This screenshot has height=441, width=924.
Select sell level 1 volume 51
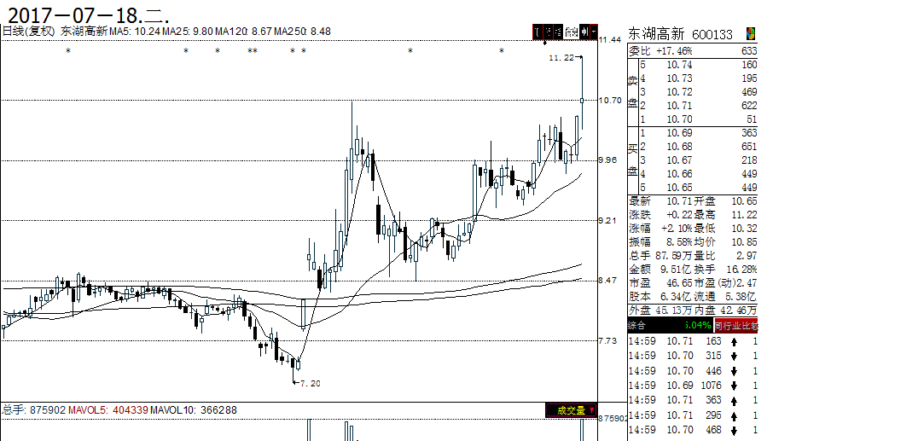(x=752, y=119)
